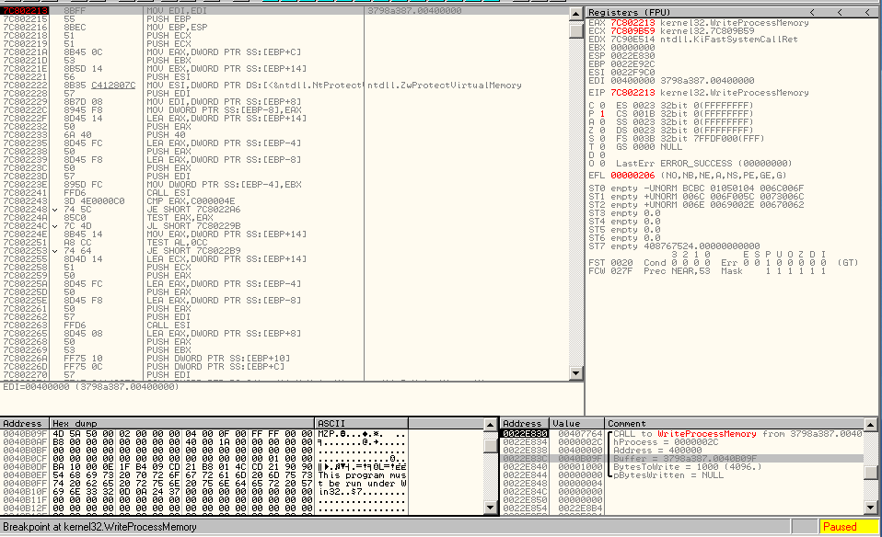Click the hex dump pane scrollbar thumb
Image resolution: width=882 pixels, height=537 pixels.
(490, 445)
